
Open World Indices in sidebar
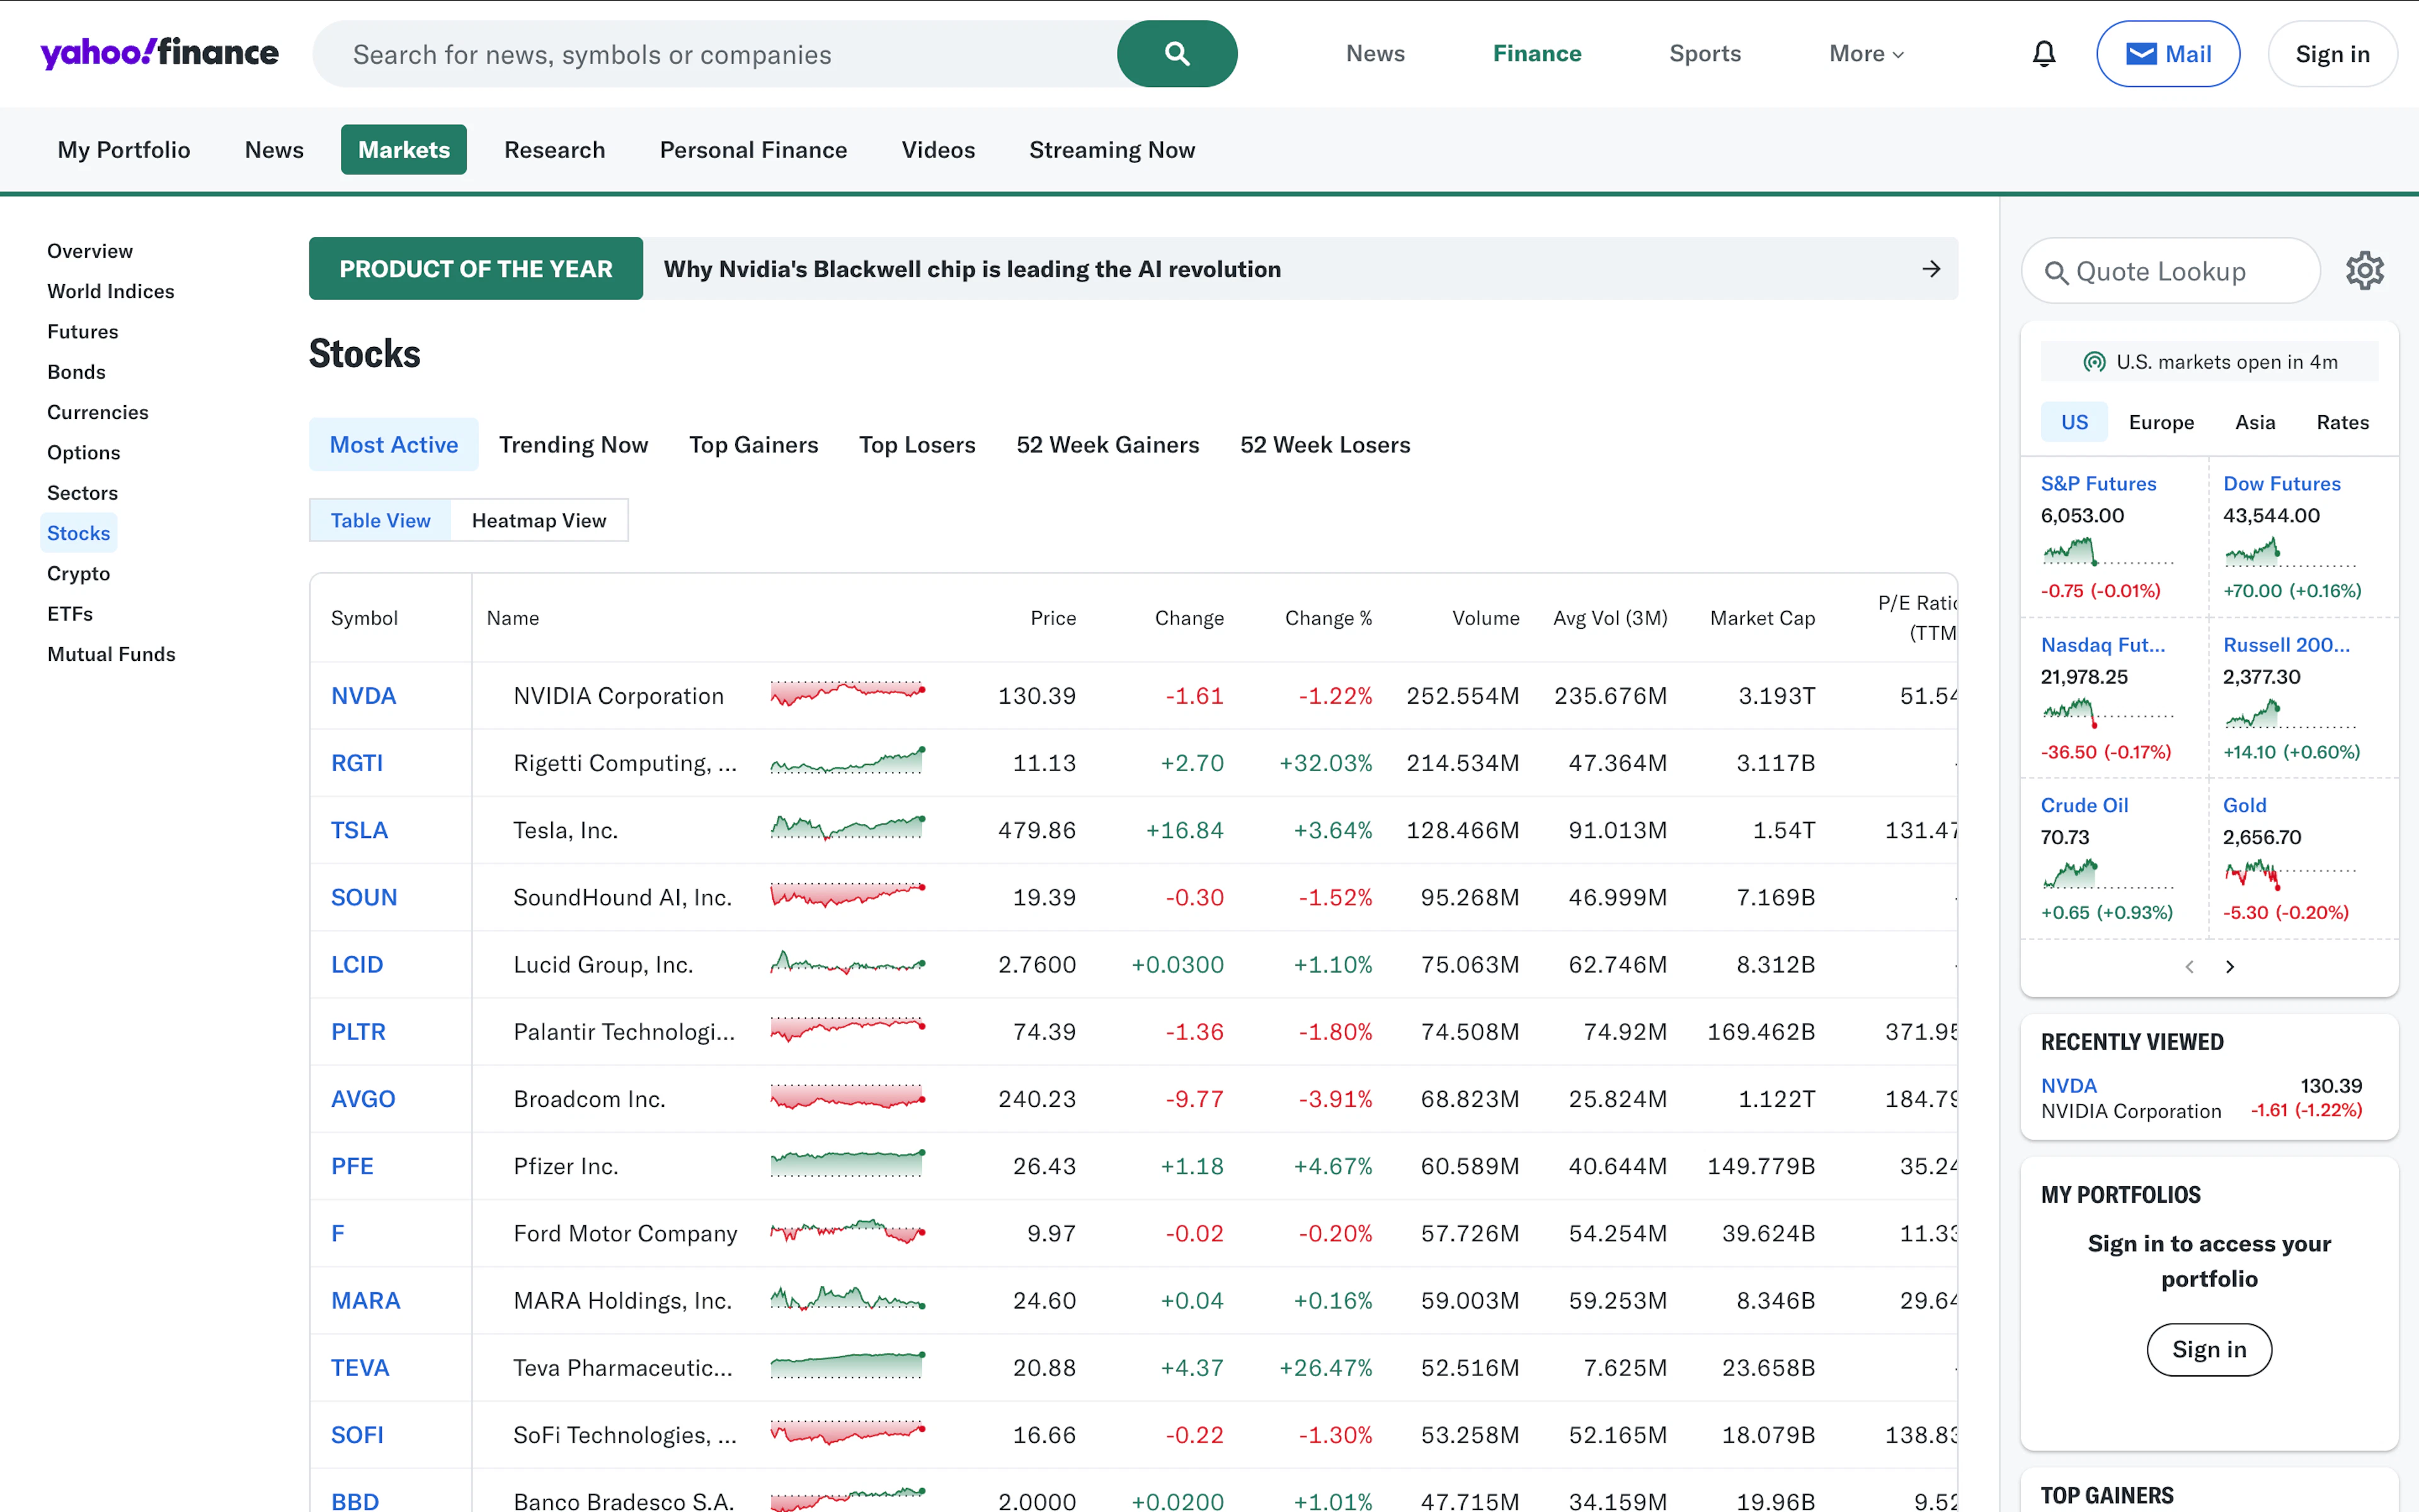coord(111,291)
